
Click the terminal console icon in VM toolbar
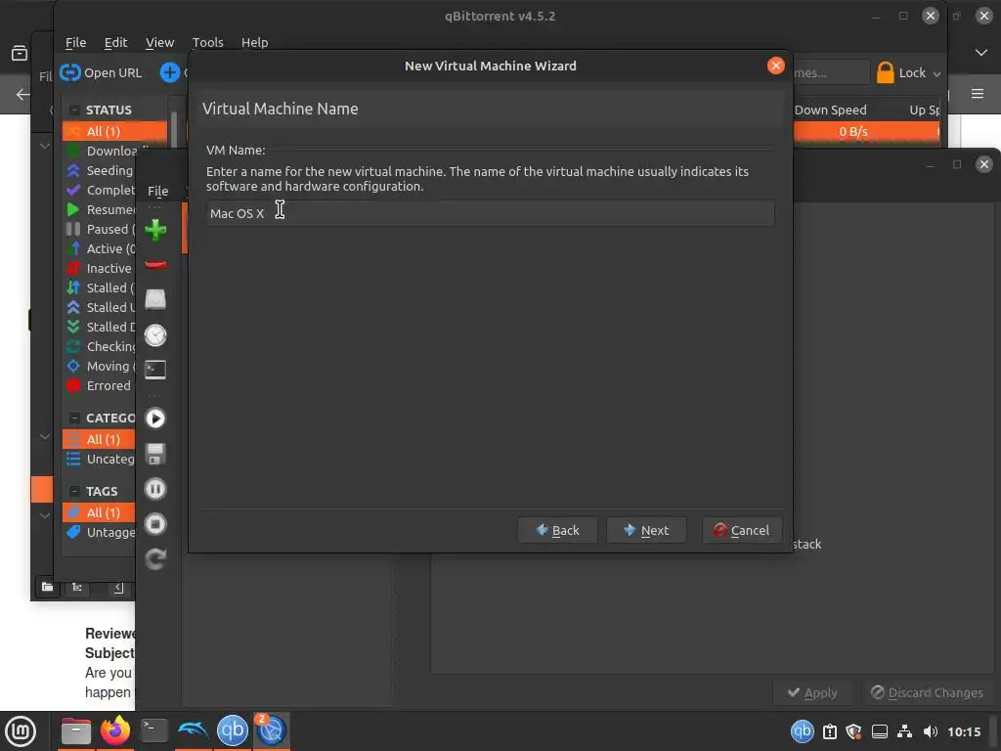[155, 370]
